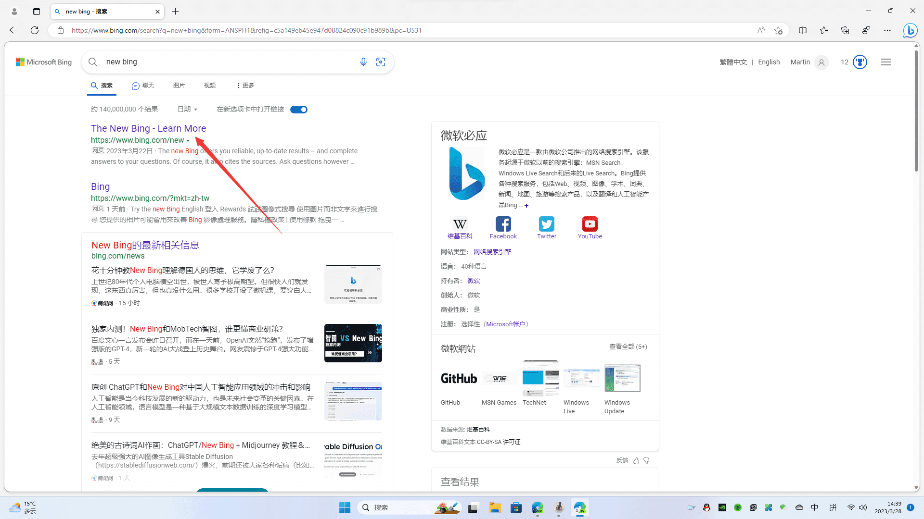This screenshot has height=519, width=924.
Task: Switch to the Images tab
Action: coord(179,86)
